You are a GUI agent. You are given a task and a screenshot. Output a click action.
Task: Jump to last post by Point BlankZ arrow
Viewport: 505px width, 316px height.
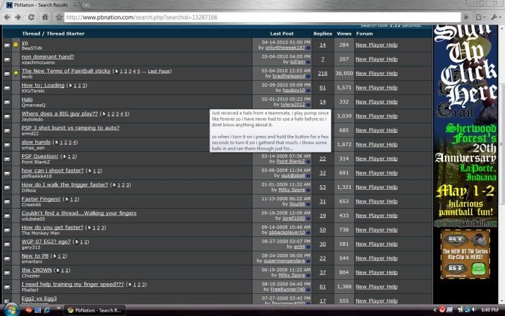coord(308,161)
